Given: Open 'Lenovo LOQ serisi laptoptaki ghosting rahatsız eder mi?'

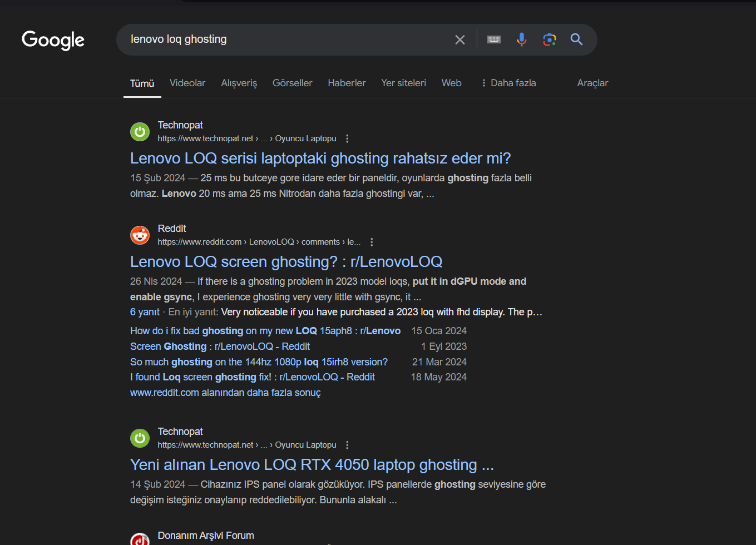Looking at the screenshot, I should pos(320,158).
